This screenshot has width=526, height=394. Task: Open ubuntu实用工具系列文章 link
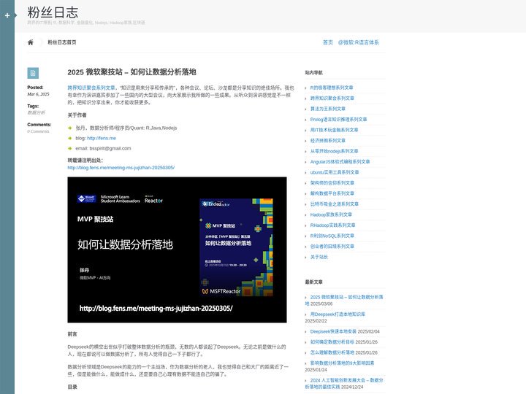point(335,172)
